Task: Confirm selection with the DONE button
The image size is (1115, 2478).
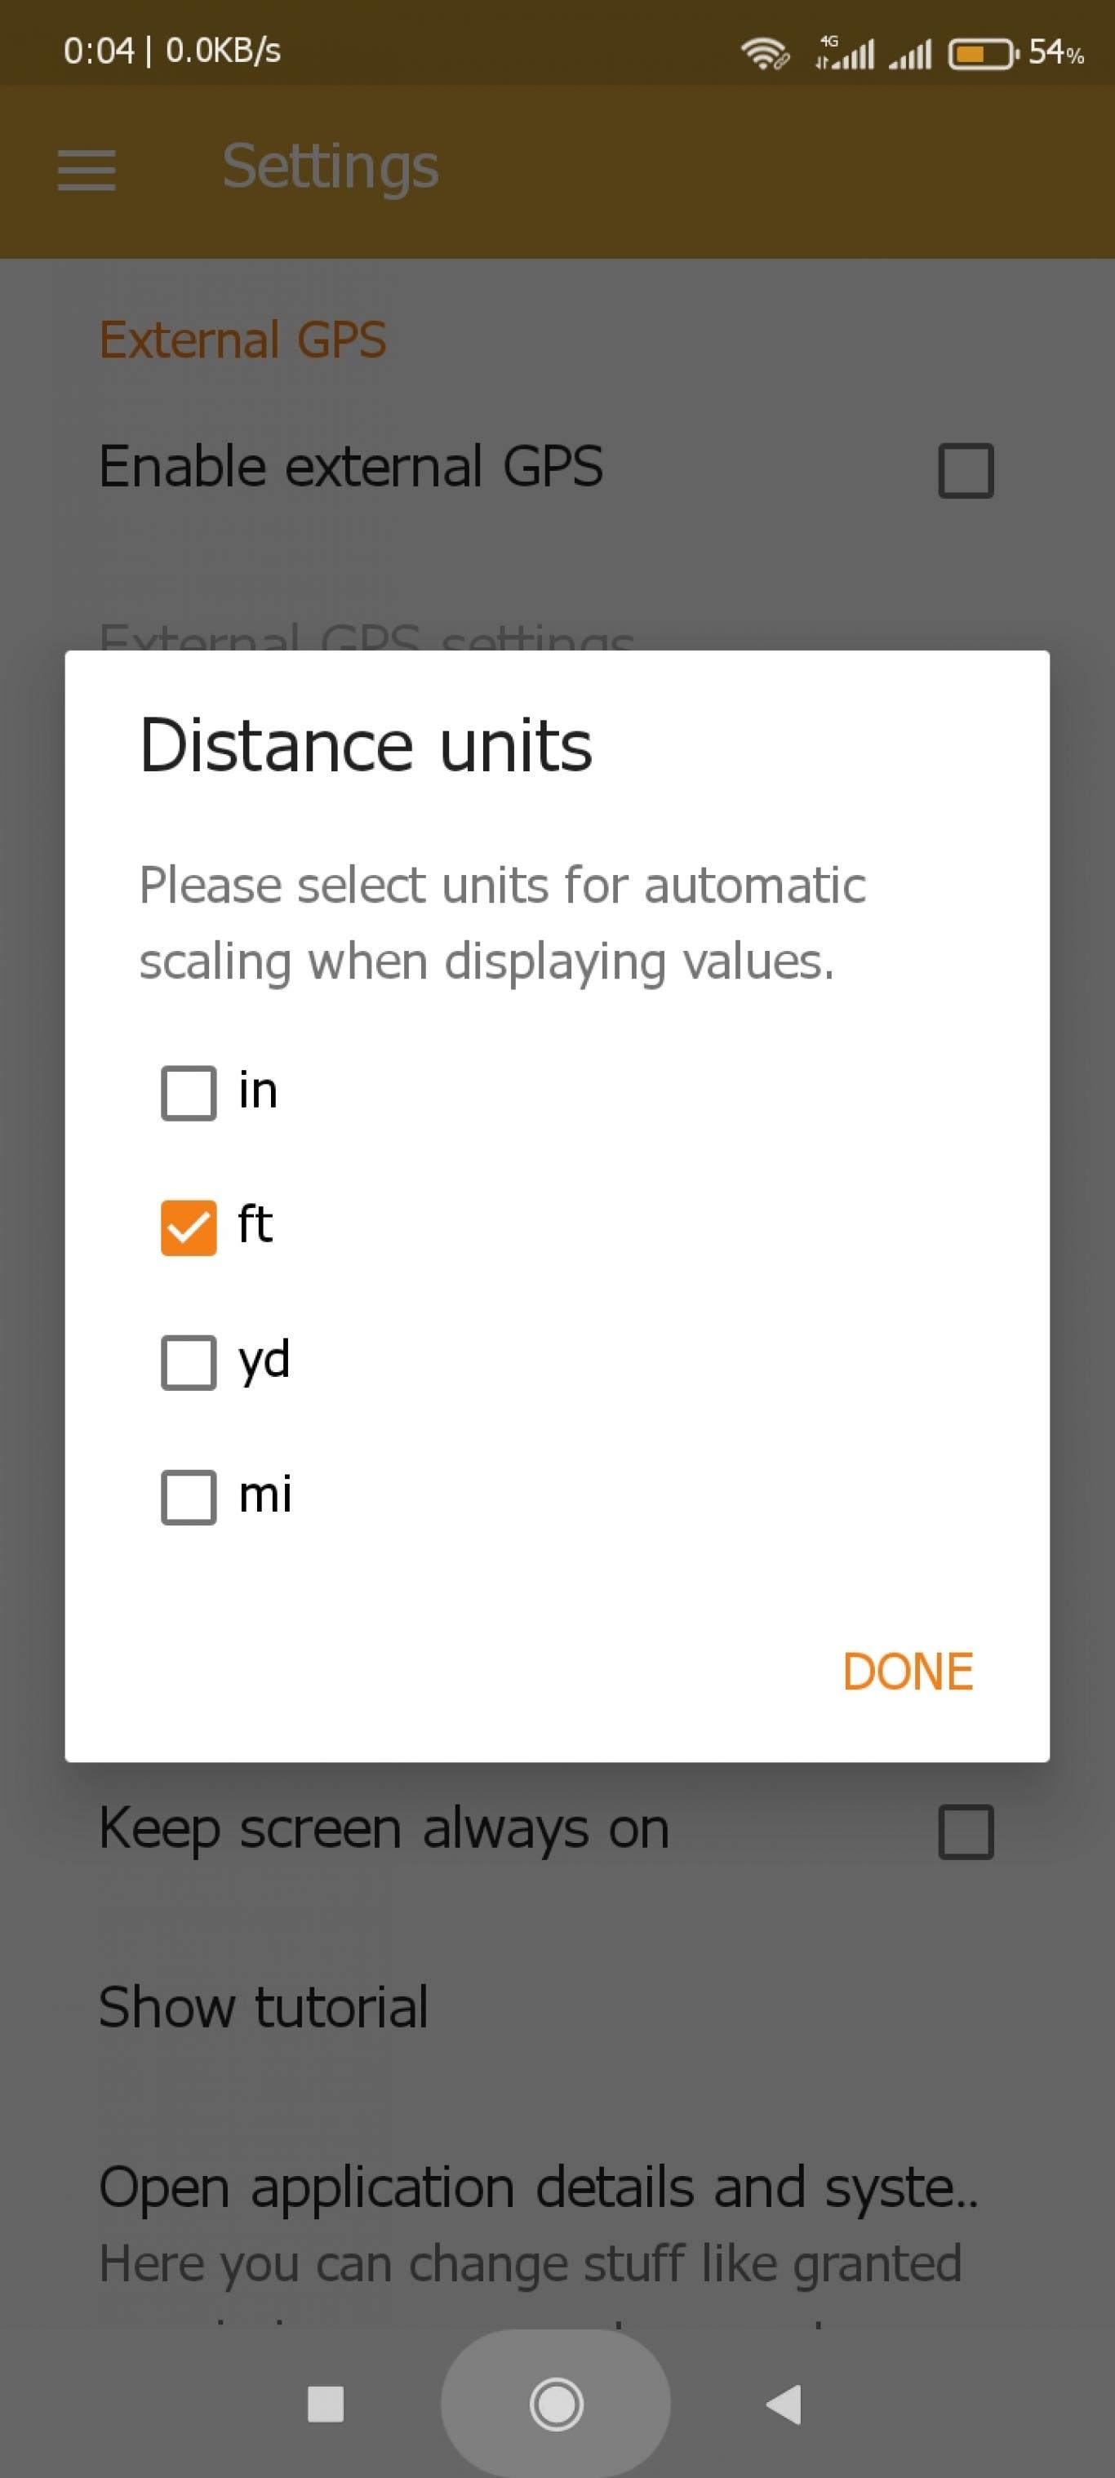Action: [x=907, y=1672]
